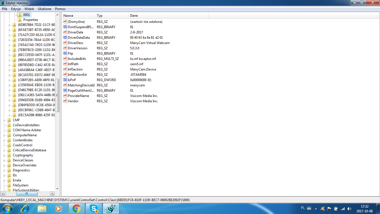Screen dimensions: 380x214
Task: Expand the Errata key
Action: pos(4,180)
